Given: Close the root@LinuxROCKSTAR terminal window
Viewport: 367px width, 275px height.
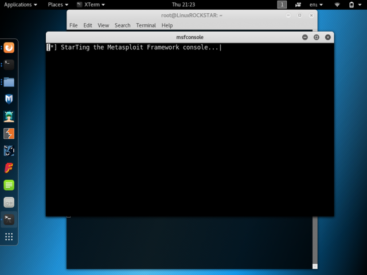Looking at the screenshot, I should pos(311,15).
